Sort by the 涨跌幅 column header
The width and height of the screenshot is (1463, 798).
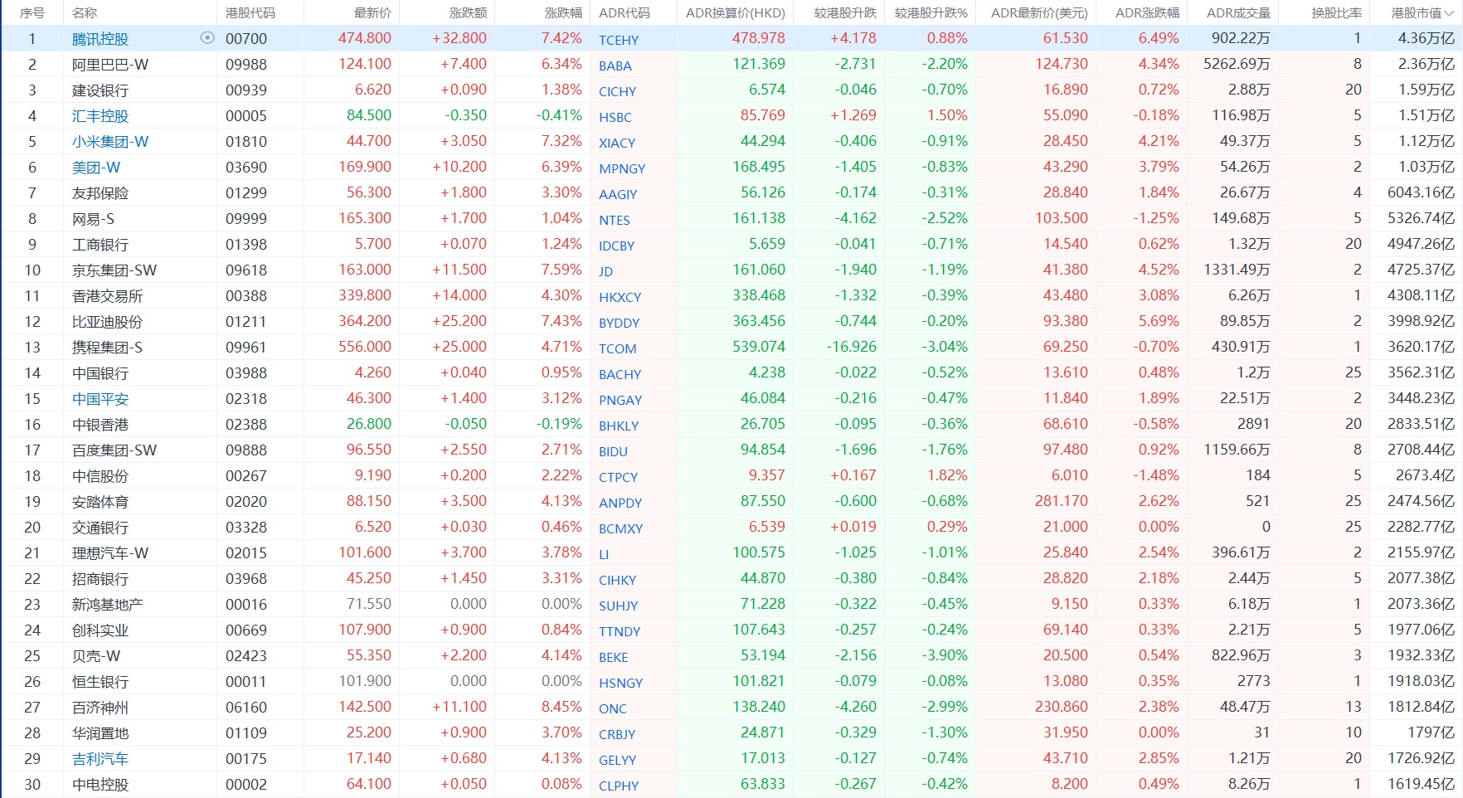563,13
